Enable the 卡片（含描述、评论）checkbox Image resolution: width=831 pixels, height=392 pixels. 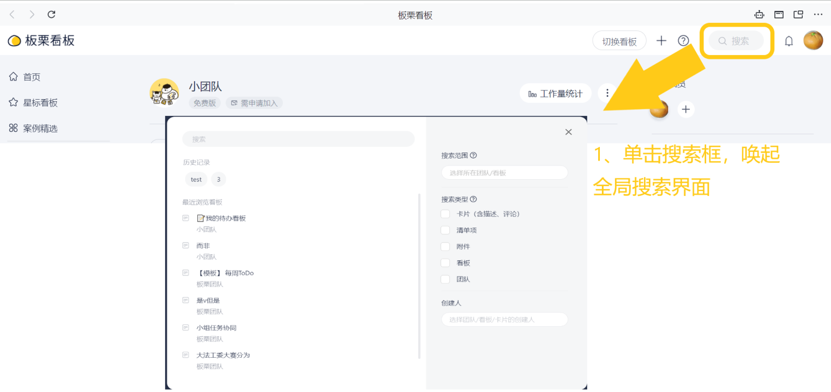[x=445, y=214]
